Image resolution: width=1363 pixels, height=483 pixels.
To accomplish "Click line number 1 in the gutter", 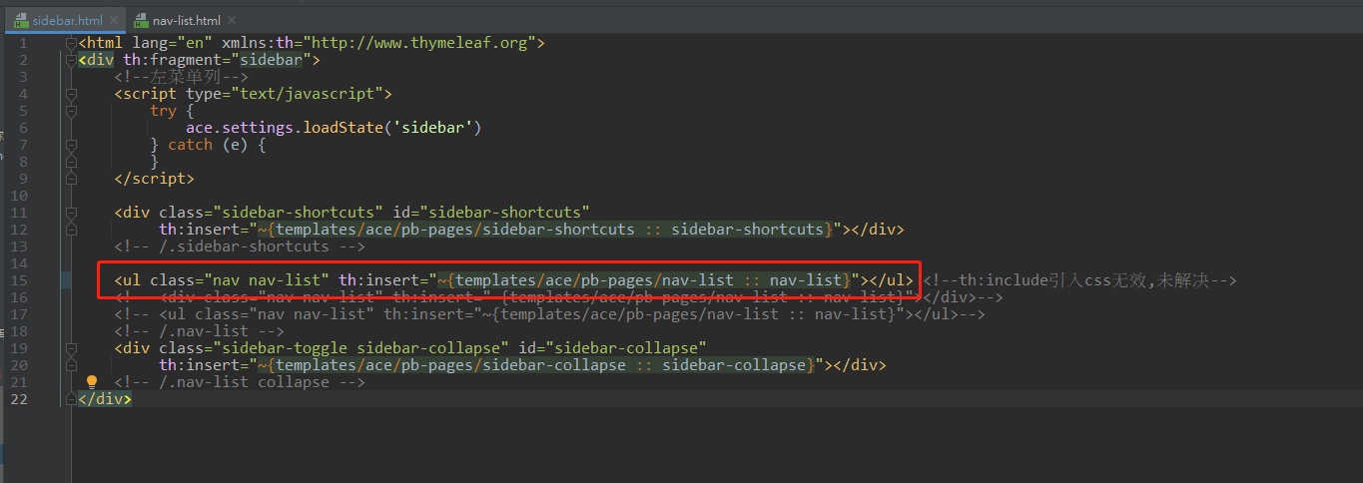I will 24,43.
